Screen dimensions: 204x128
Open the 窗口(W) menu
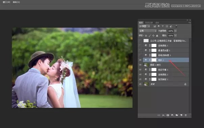pyautogui.click(x=6, y=2)
